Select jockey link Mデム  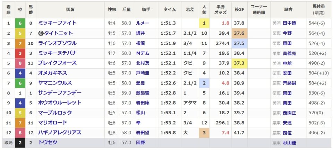coord(143,53)
